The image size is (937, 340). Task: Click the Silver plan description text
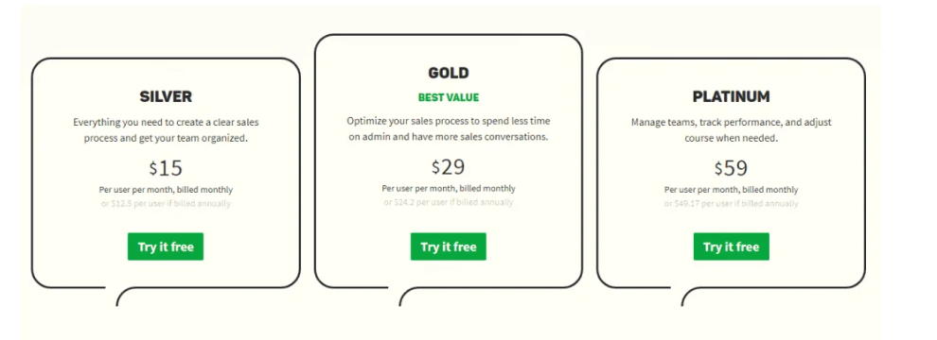(166, 130)
